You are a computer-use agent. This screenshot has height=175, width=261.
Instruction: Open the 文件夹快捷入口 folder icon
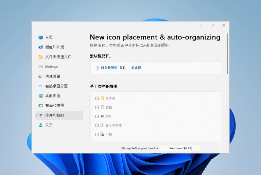pyautogui.click(x=41, y=57)
